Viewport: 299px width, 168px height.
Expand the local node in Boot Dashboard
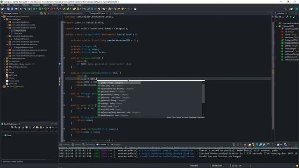click(3, 135)
